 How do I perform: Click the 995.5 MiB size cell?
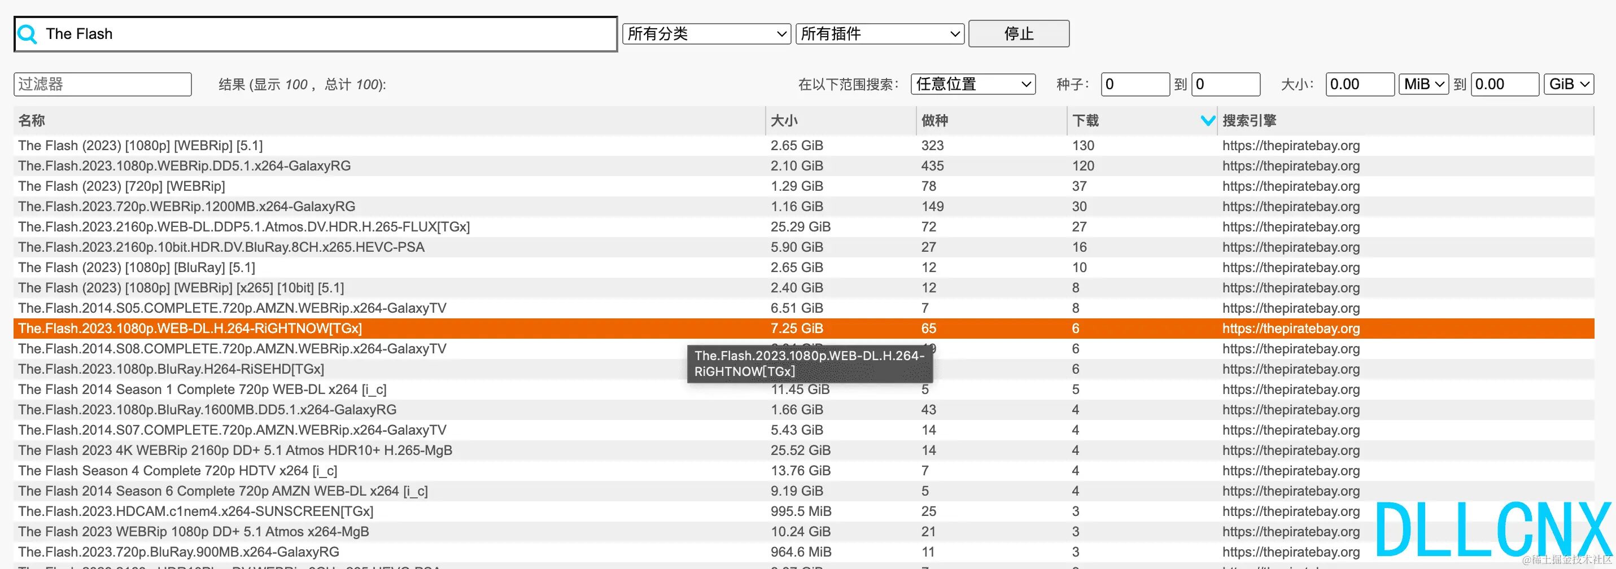click(x=801, y=511)
